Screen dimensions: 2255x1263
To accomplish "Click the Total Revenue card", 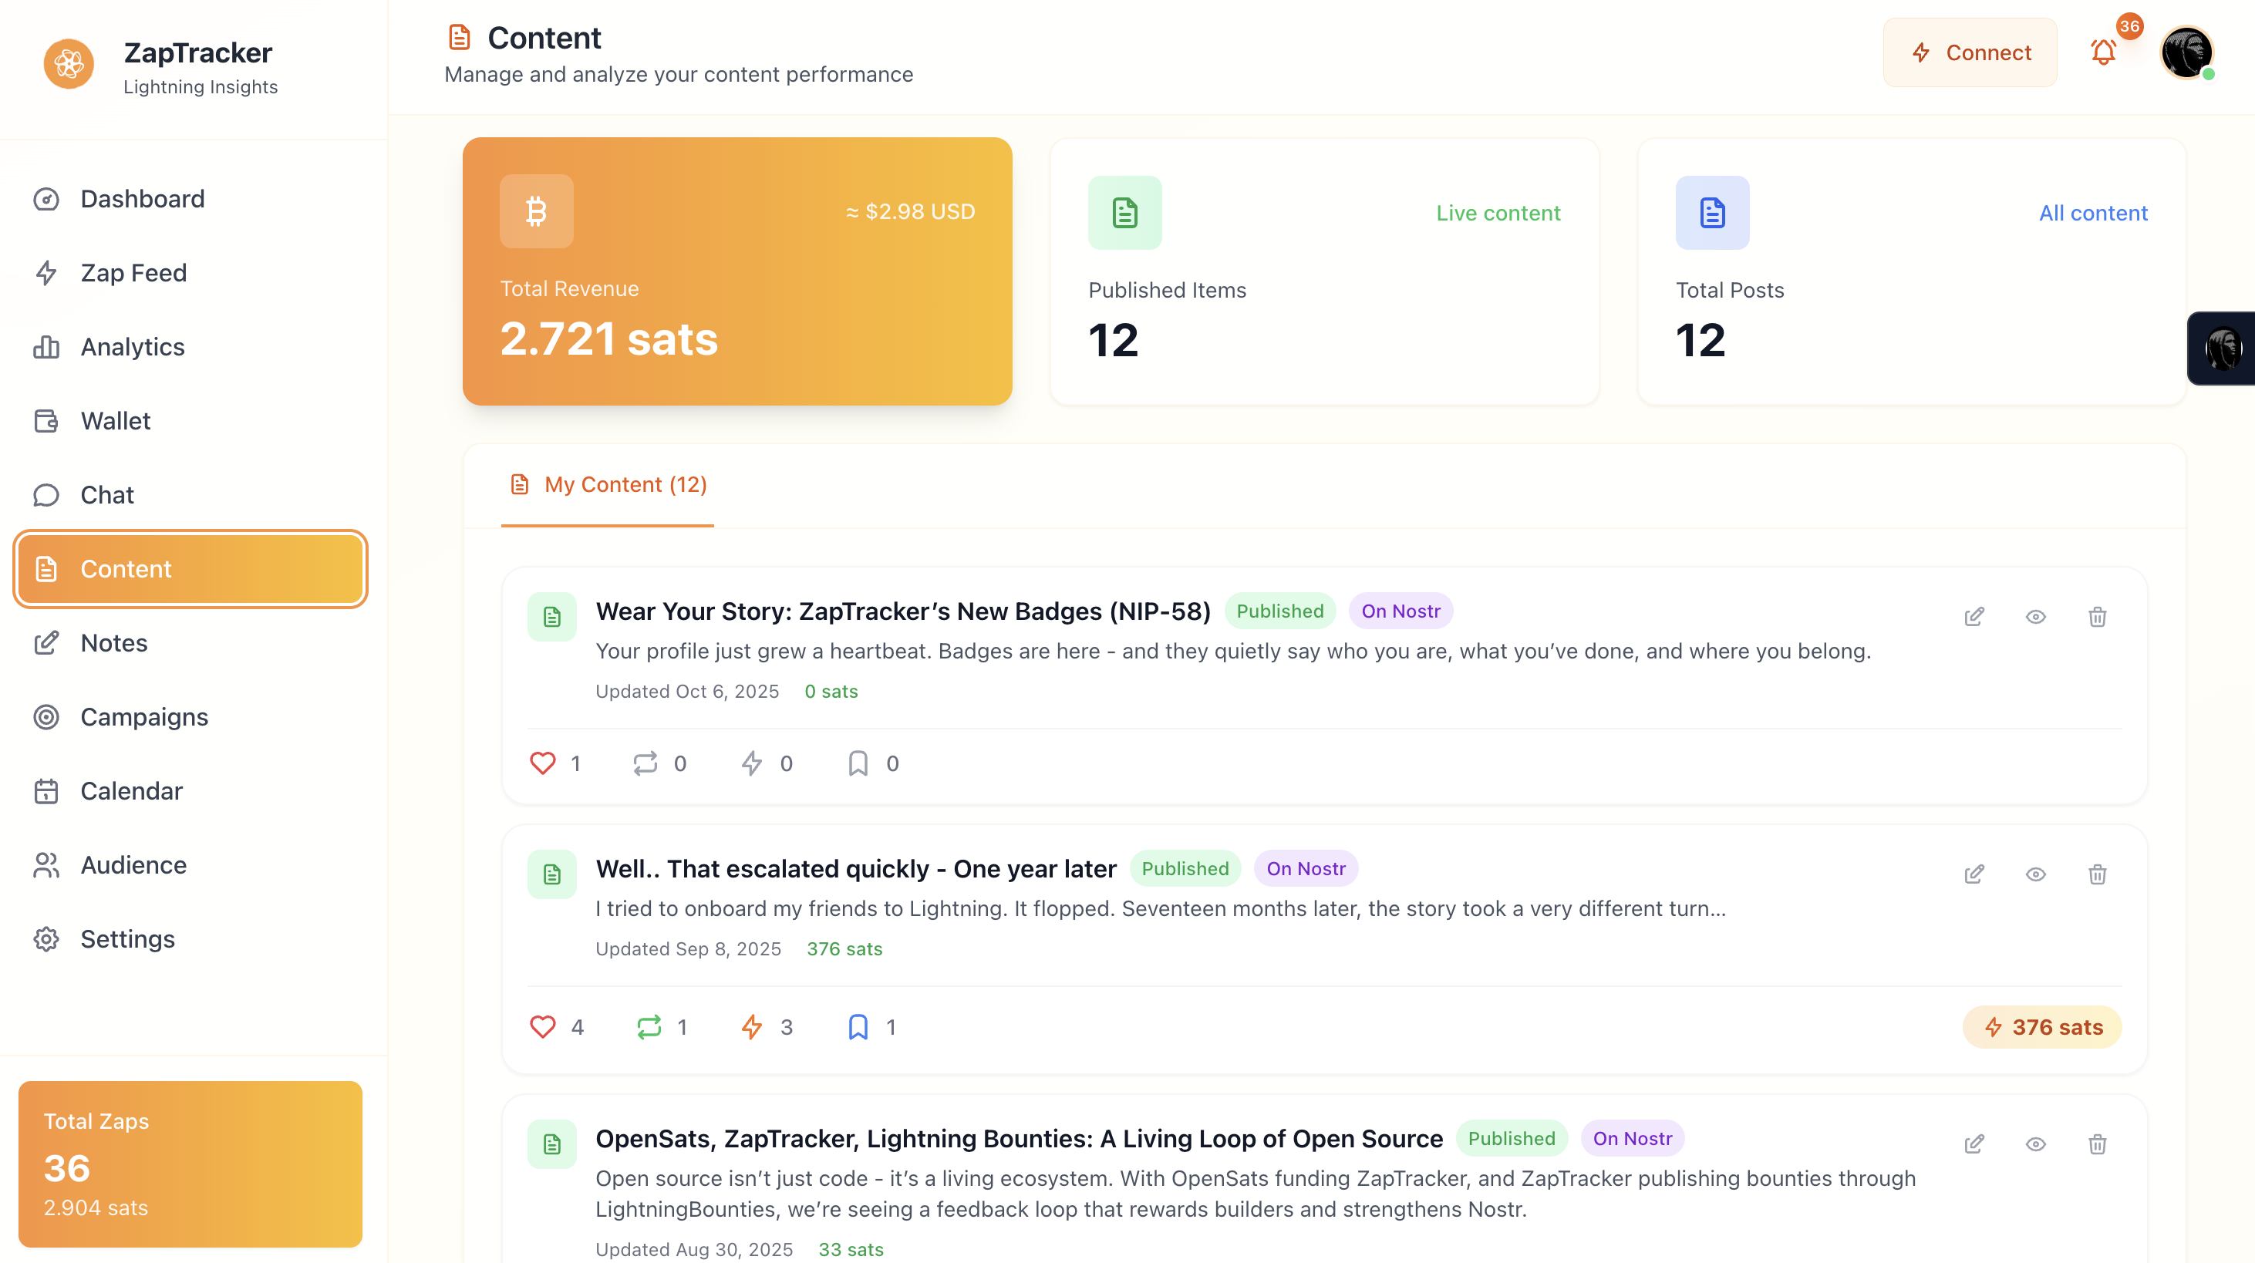I will pos(737,271).
